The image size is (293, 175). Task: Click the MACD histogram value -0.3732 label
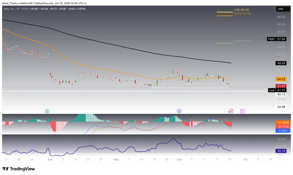(x=283, y=127)
